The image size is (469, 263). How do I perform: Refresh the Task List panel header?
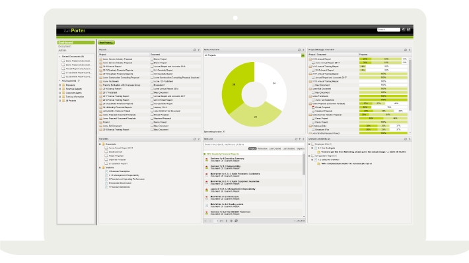point(296,139)
